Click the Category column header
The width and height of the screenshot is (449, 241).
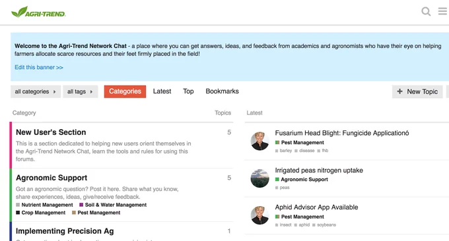[24, 113]
